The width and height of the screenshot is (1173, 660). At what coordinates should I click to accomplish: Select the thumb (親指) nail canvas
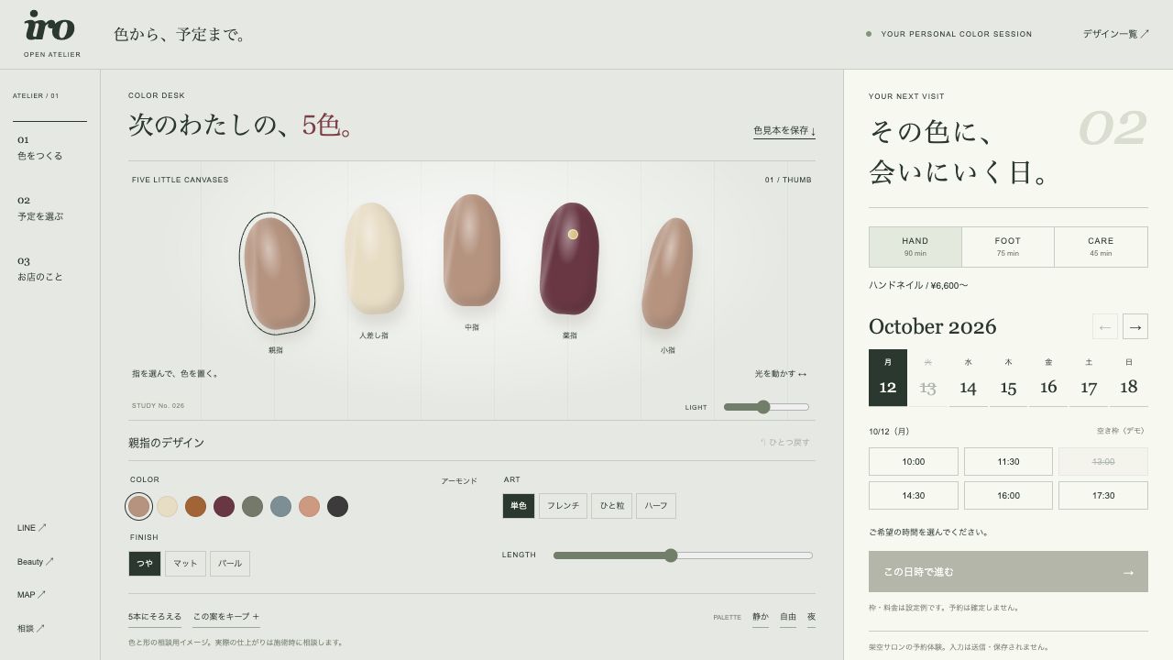pos(277,274)
